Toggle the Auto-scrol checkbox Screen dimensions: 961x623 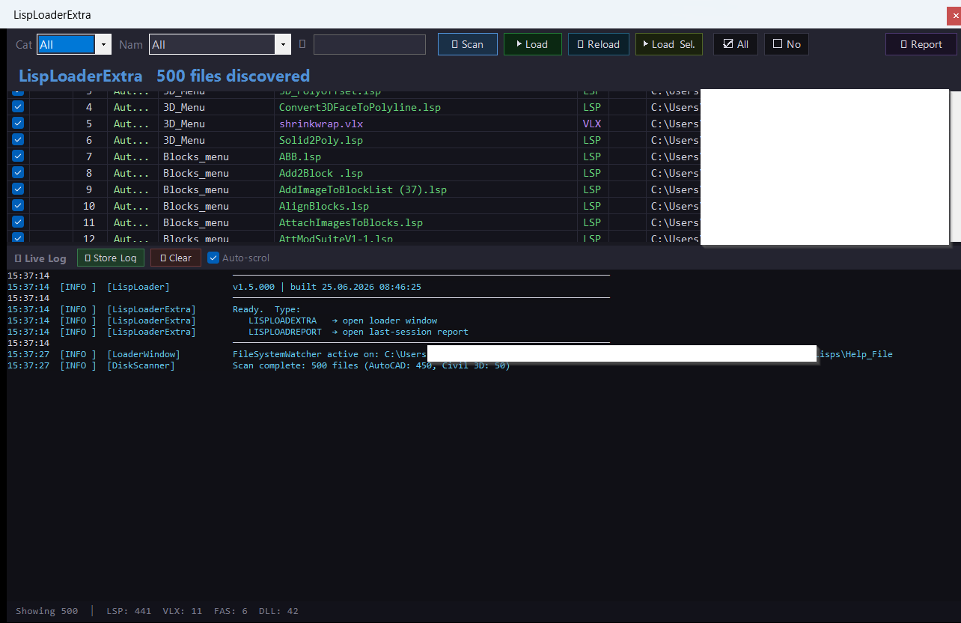(x=213, y=258)
